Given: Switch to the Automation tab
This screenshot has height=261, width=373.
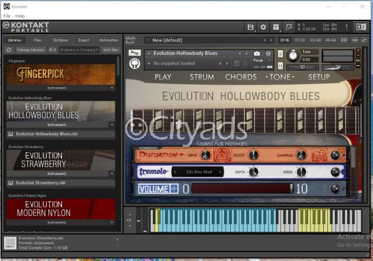Looking at the screenshot, I should click(x=108, y=40).
